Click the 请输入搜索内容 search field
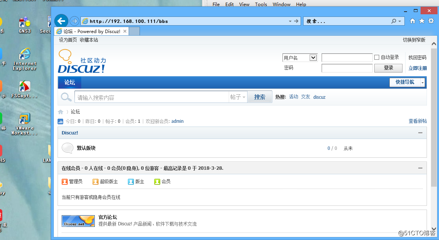Image resolution: width=439 pixels, height=240 pixels. (x=152, y=97)
